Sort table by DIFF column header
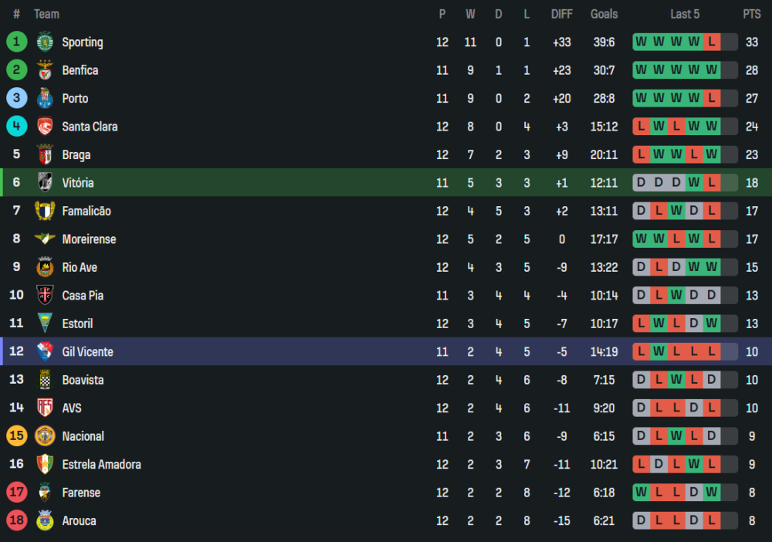Image resolution: width=772 pixels, height=542 pixels. pyautogui.click(x=561, y=14)
